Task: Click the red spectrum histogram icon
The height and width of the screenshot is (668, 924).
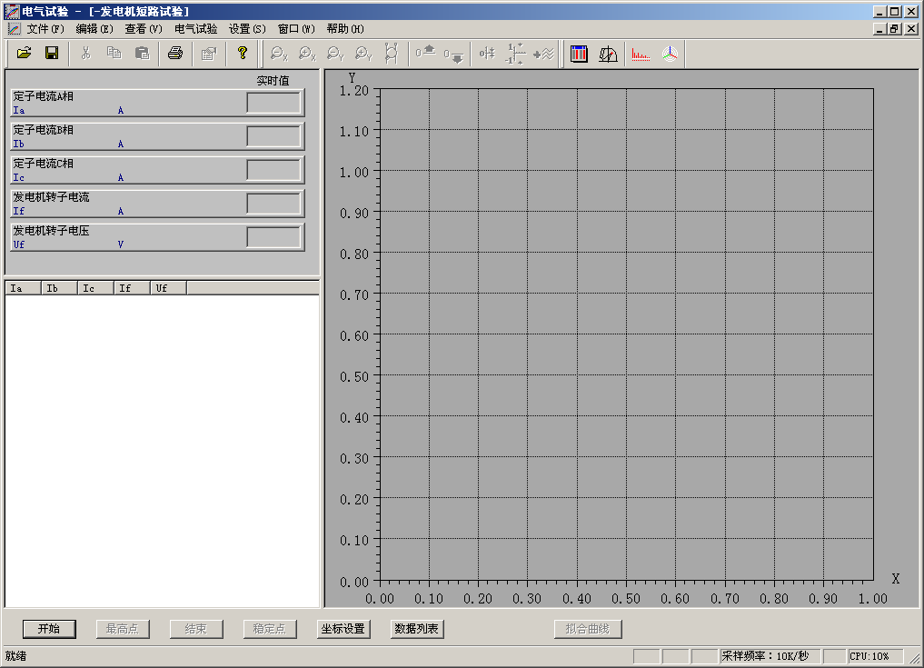Action: click(x=641, y=54)
